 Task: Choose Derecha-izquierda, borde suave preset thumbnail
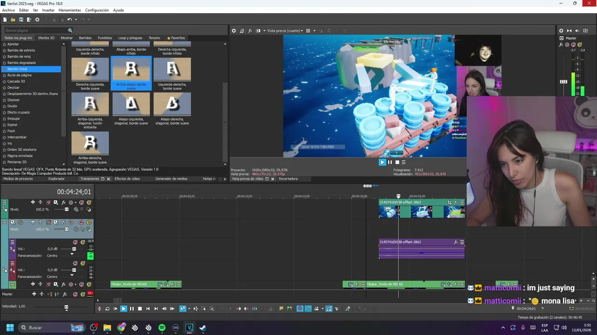[90, 69]
